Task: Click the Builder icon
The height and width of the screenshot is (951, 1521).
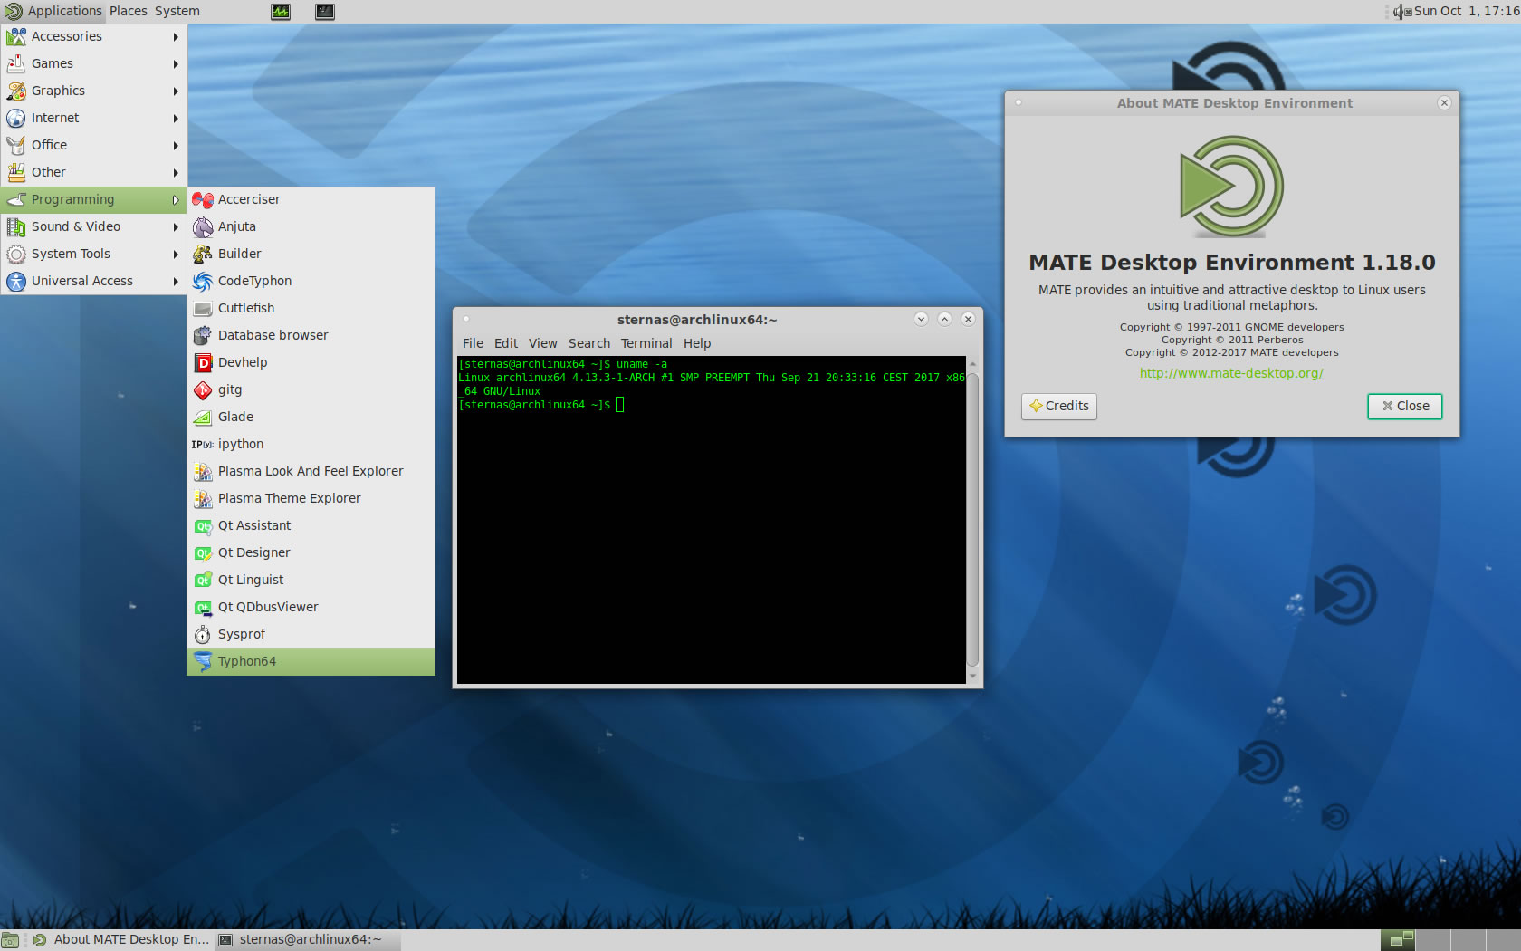Action: (203, 254)
